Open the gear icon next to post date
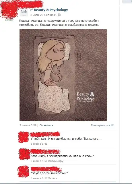Viewport: 132px width, 184px height. (x=59, y=15)
